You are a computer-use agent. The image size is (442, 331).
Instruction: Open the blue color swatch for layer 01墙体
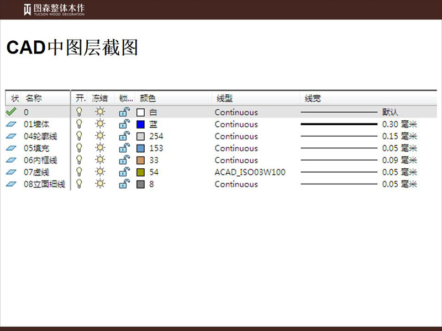point(140,125)
